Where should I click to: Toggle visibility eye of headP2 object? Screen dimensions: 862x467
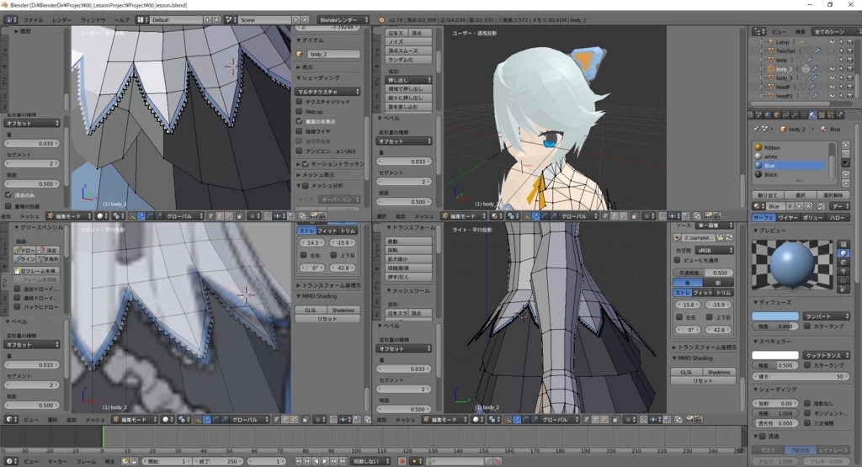point(832,96)
